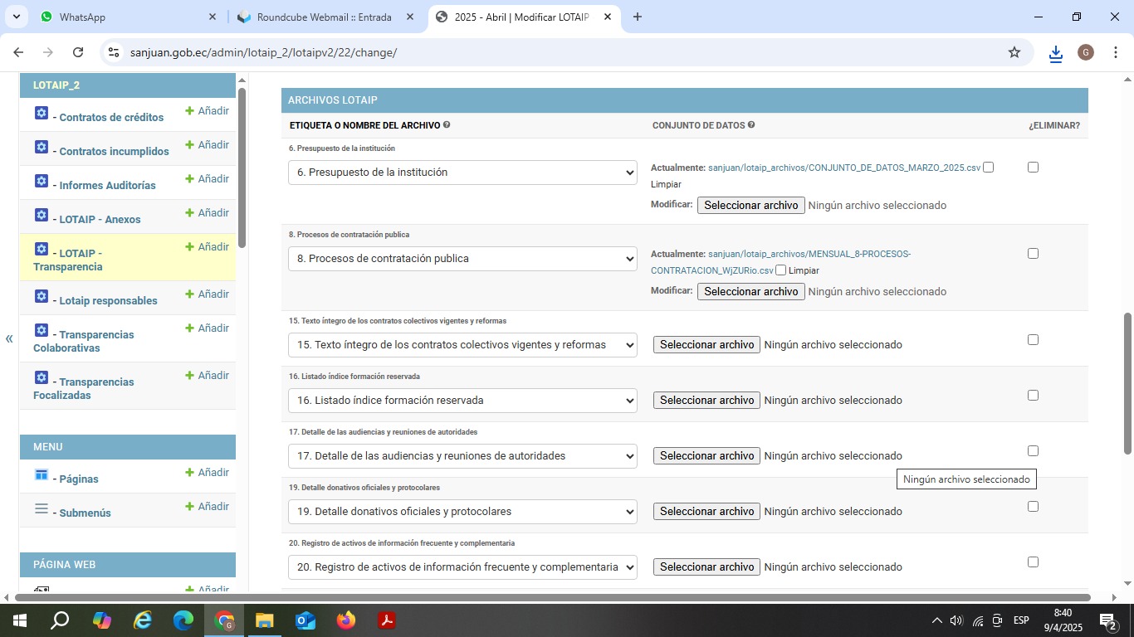
Task: Open dropdown '8. Procesos de contratación publica'
Action: click(x=462, y=259)
